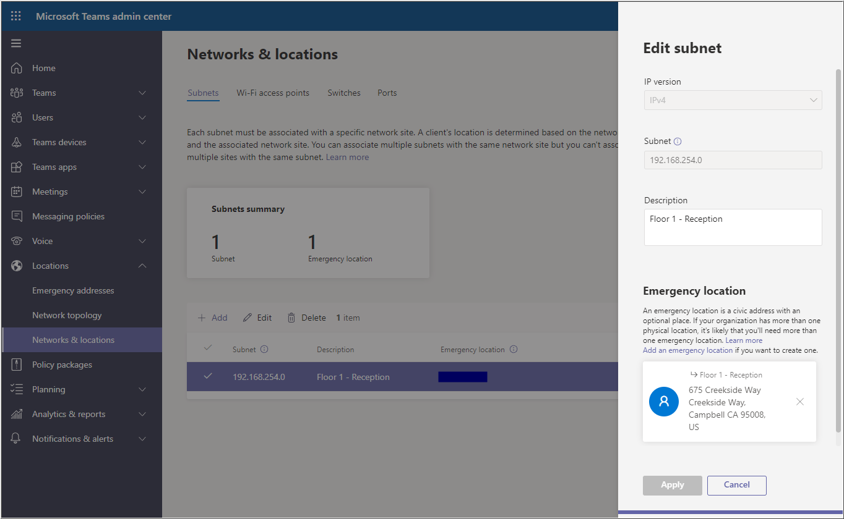Click the Meetings calendar icon
Viewport: 844px width, 519px height.
click(17, 192)
